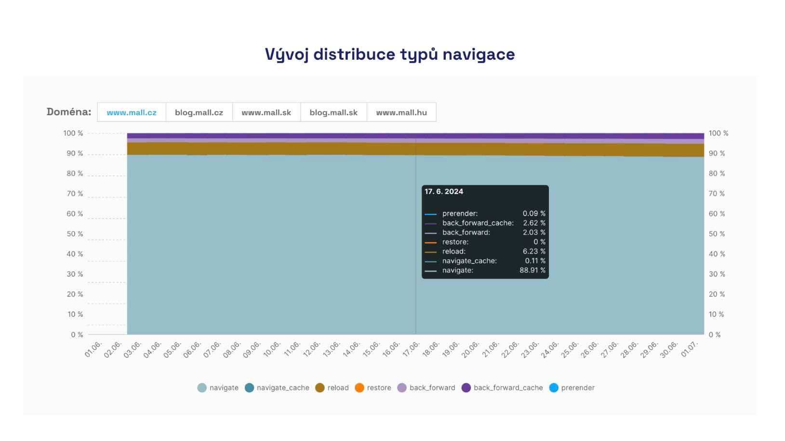Screen dimensions: 785x441
Task: Click the purple back_forward_cache legend dot
Action: point(466,388)
